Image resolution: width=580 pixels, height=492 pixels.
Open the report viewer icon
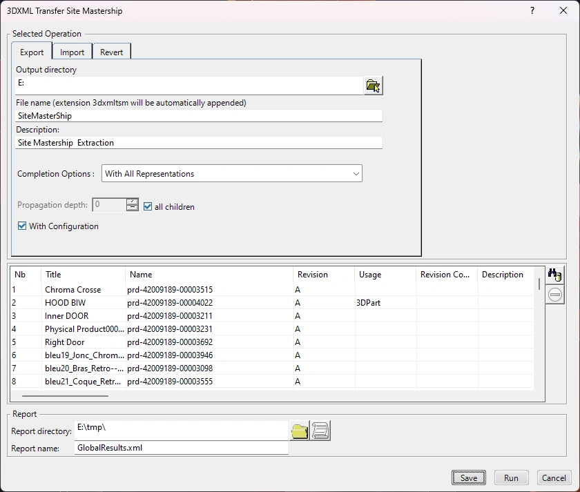[x=320, y=431]
